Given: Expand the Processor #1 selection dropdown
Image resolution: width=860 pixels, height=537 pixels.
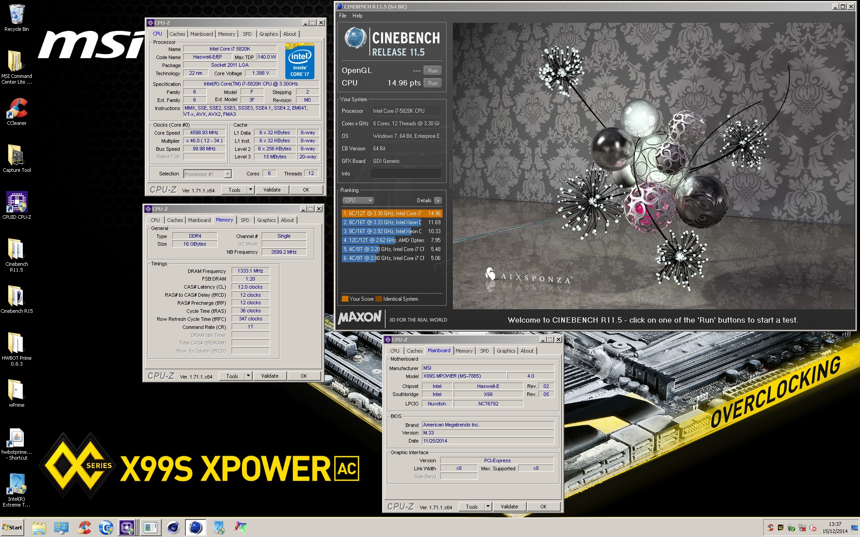Looking at the screenshot, I should point(228,174).
